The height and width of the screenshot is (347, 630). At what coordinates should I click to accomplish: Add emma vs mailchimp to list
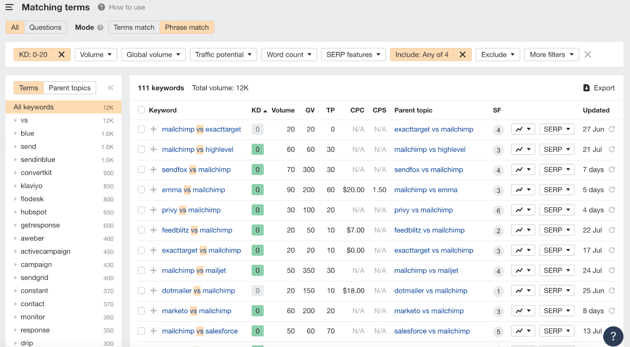tap(154, 190)
